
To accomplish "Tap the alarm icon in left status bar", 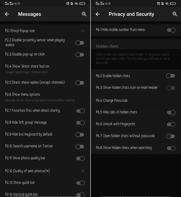I will tap(68, 4).
